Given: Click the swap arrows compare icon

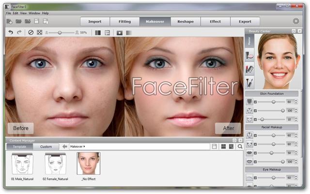Looking at the screenshot, I should (107, 32).
